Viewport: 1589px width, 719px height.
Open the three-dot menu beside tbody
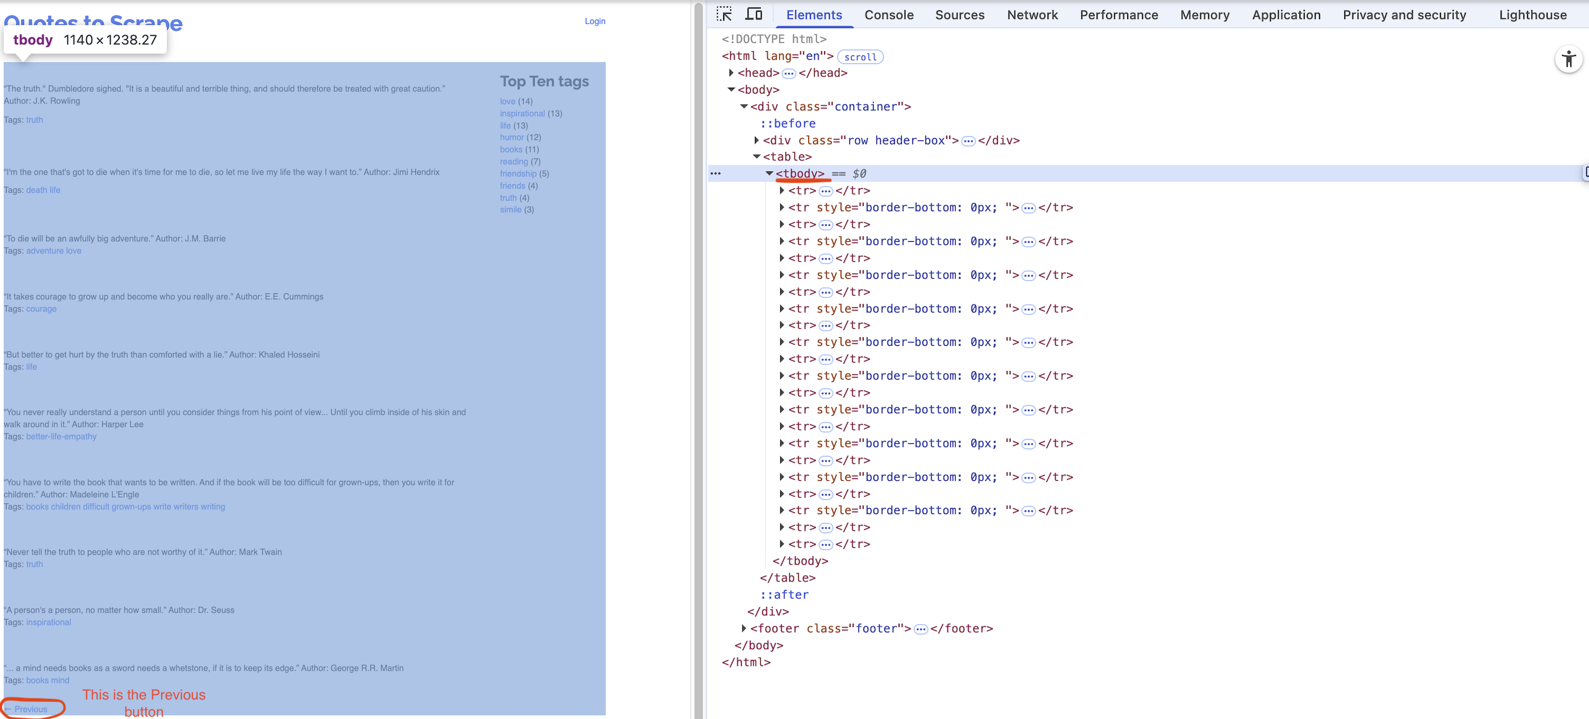(x=715, y=174)
